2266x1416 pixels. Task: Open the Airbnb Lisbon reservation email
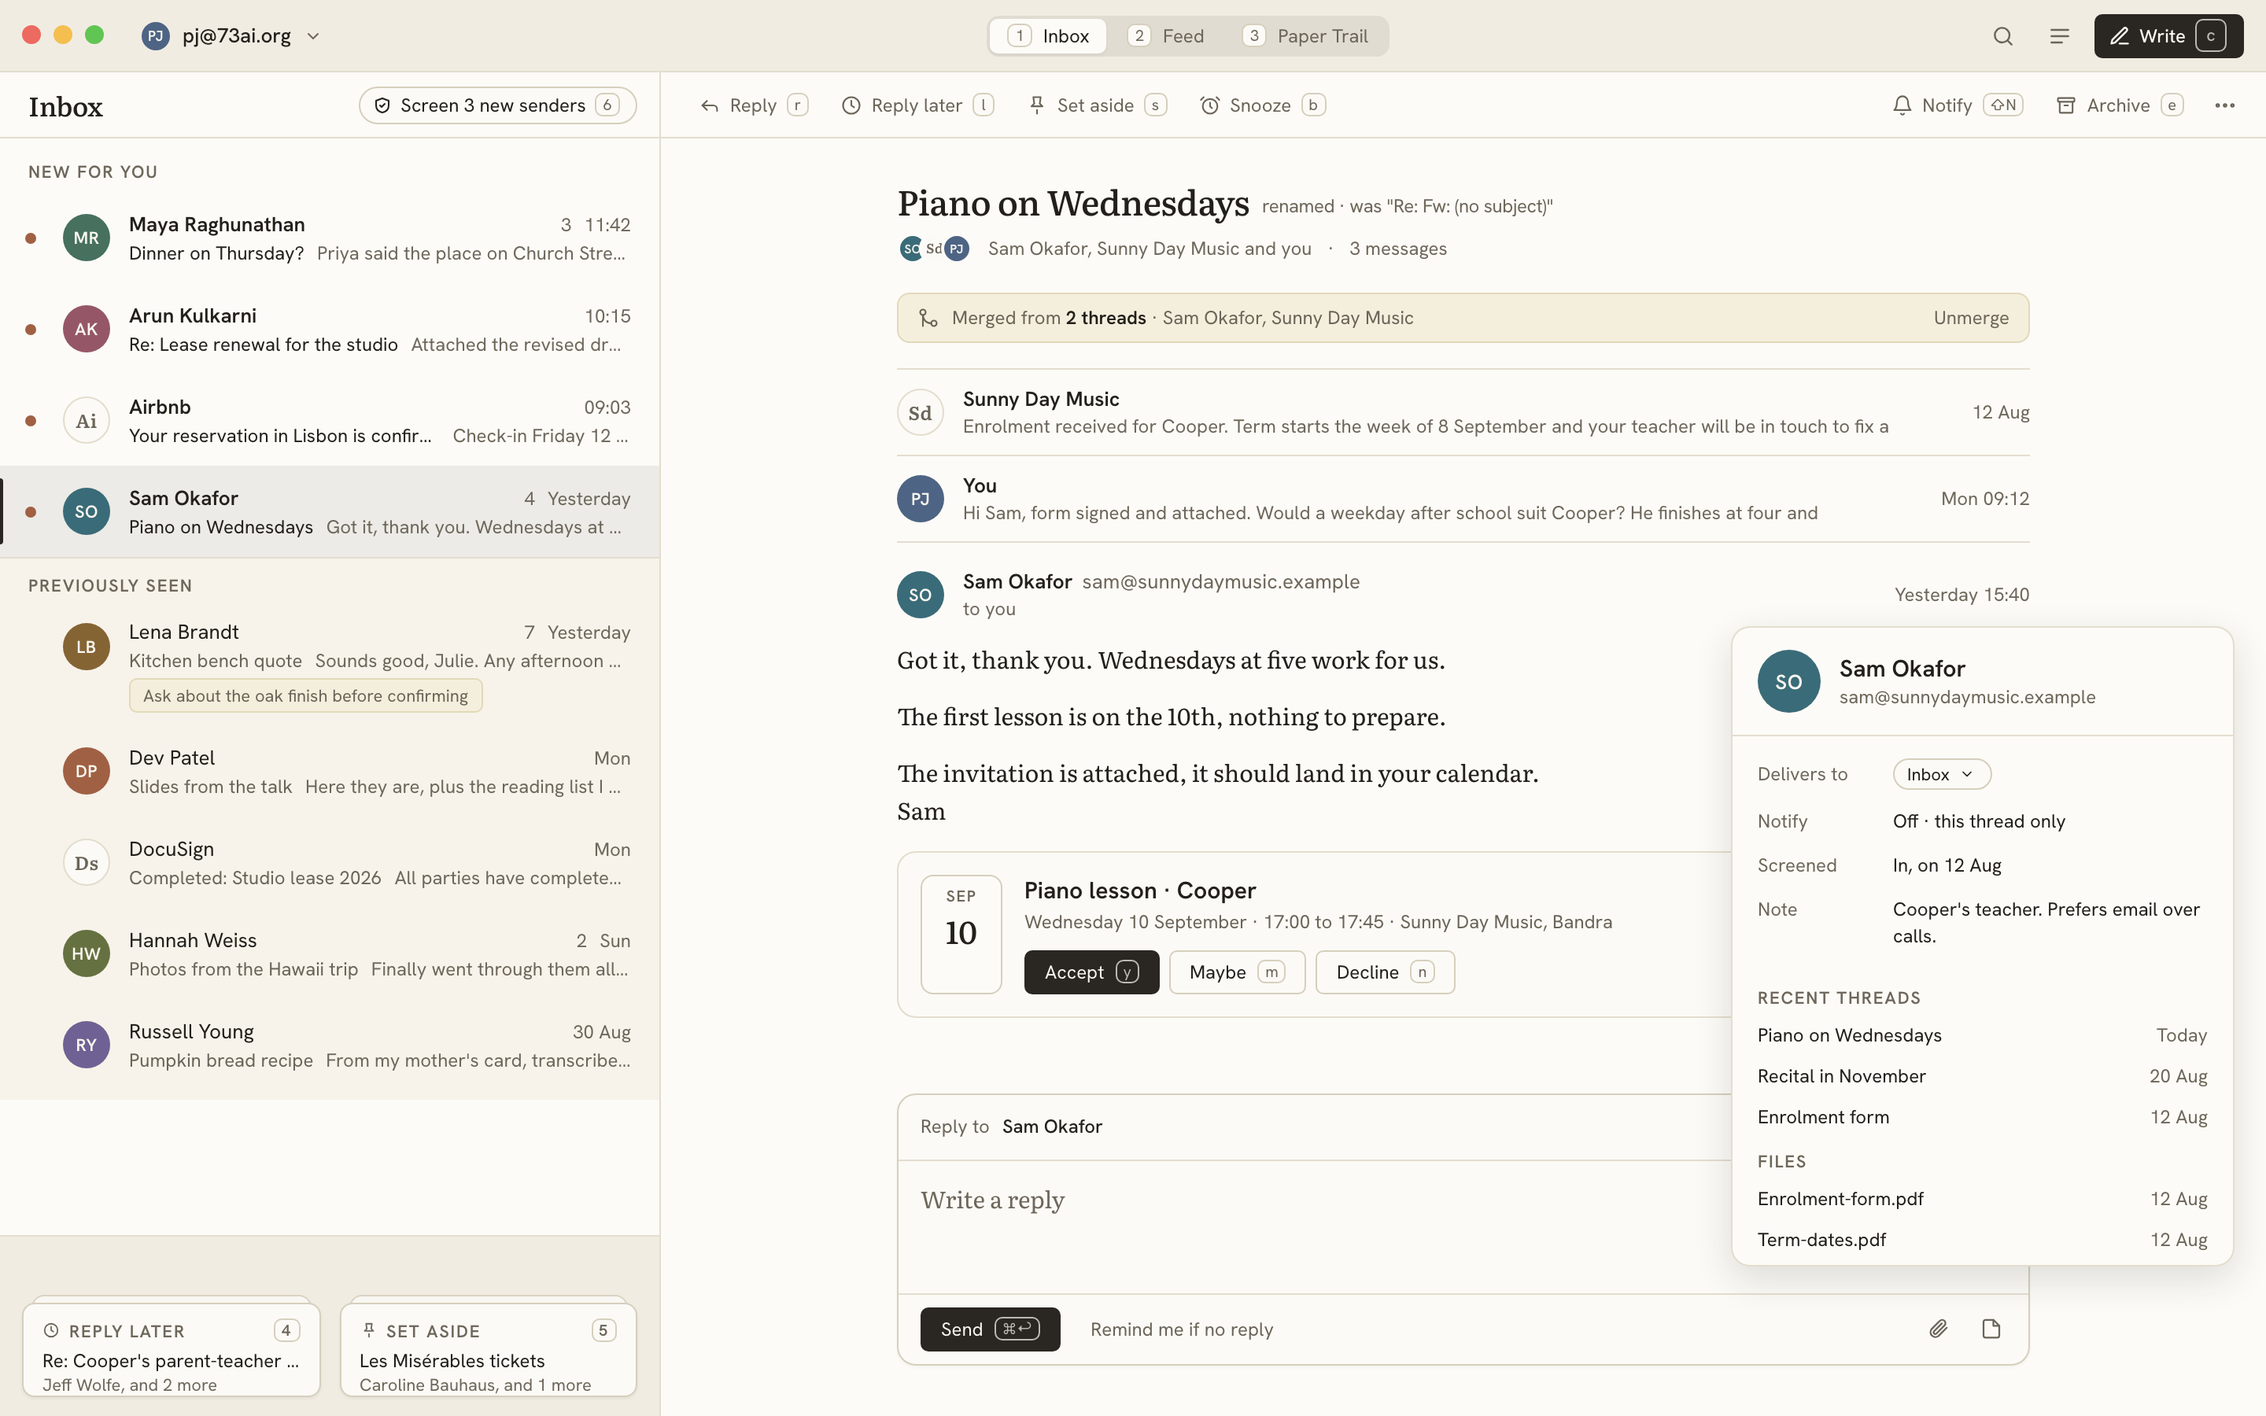[330, 421]
